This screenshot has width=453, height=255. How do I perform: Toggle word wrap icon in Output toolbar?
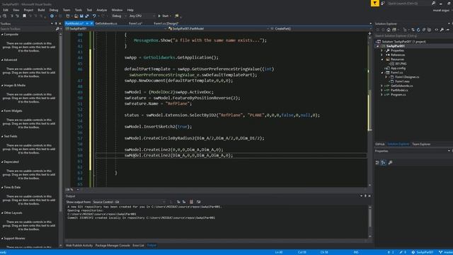[x=198, y=202]
